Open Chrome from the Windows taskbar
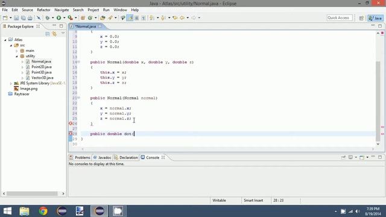 pos(43,211)
